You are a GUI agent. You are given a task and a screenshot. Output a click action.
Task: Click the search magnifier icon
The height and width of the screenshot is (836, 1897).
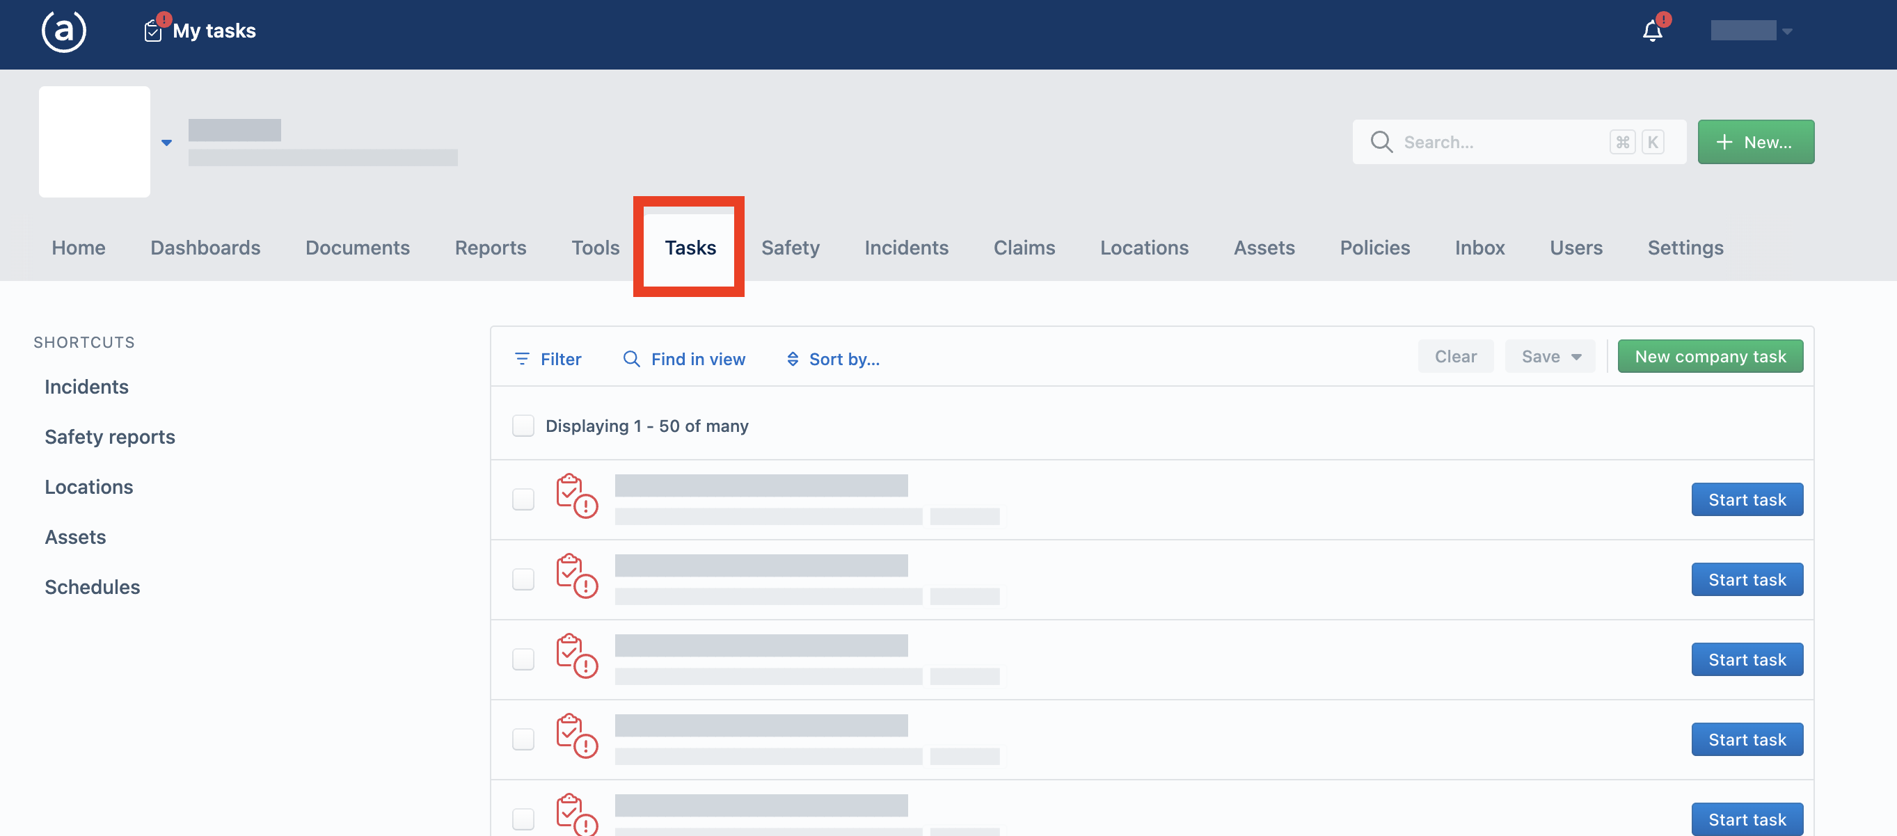(1381, 142)
